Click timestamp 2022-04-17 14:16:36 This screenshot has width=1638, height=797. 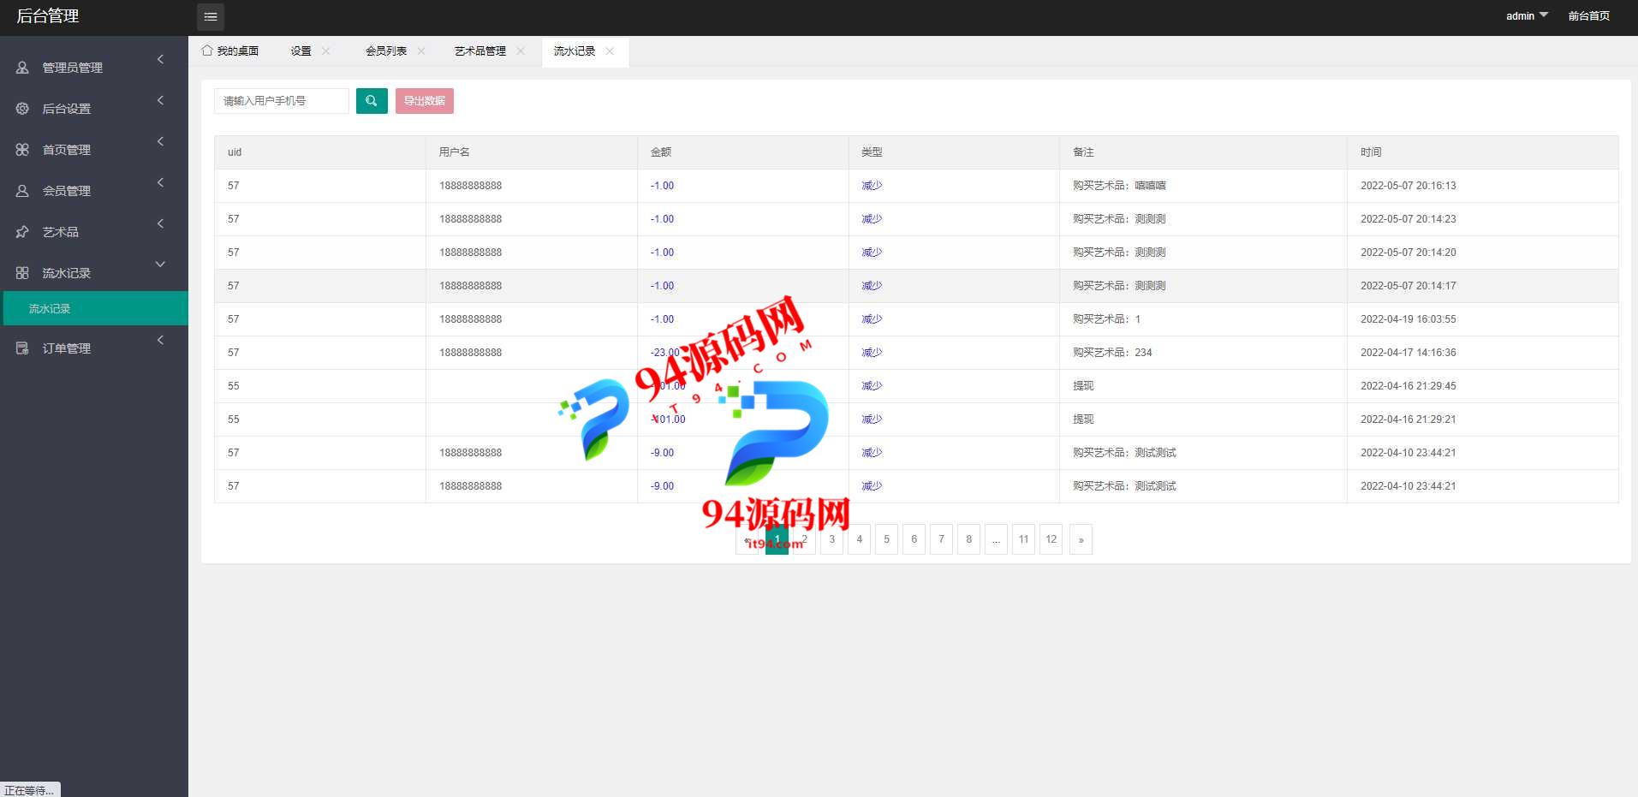(1408, 353)
